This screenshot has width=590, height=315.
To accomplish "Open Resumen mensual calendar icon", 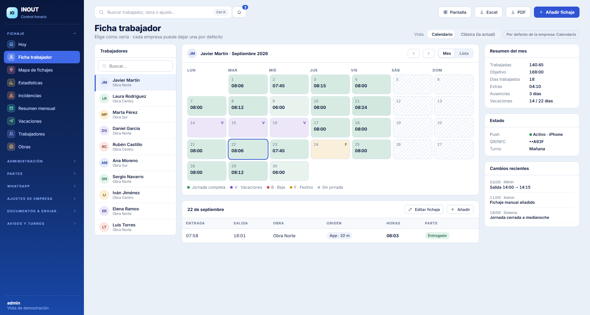I will pos(11,108).
